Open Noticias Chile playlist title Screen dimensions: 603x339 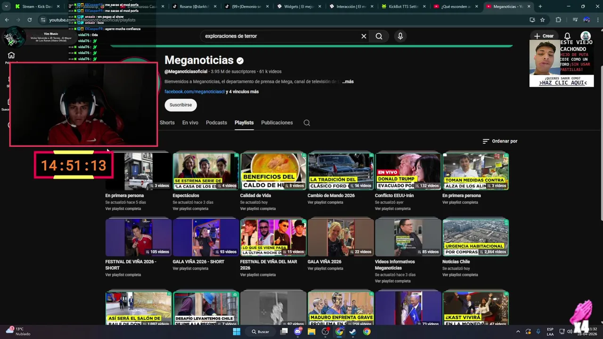click(x=456, y=262)
